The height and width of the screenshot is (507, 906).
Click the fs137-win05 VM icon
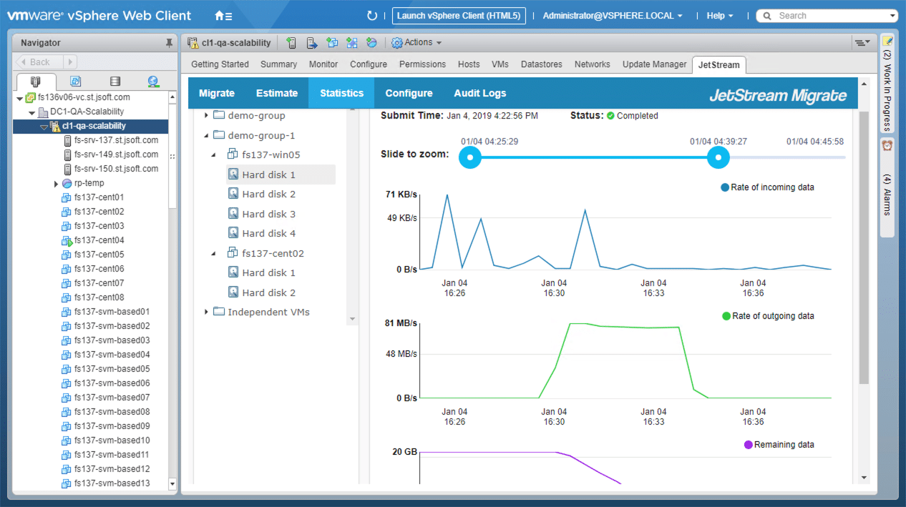232,154
